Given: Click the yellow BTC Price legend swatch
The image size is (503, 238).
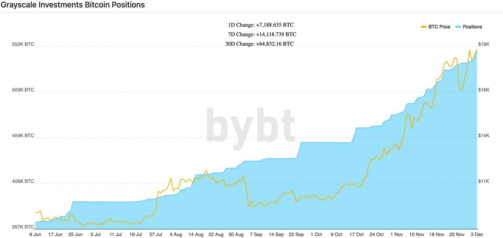Looking at the screenshot, I should click(424, 27).
